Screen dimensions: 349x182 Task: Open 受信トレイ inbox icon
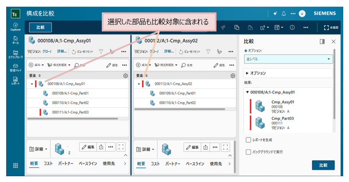[15, 67]
